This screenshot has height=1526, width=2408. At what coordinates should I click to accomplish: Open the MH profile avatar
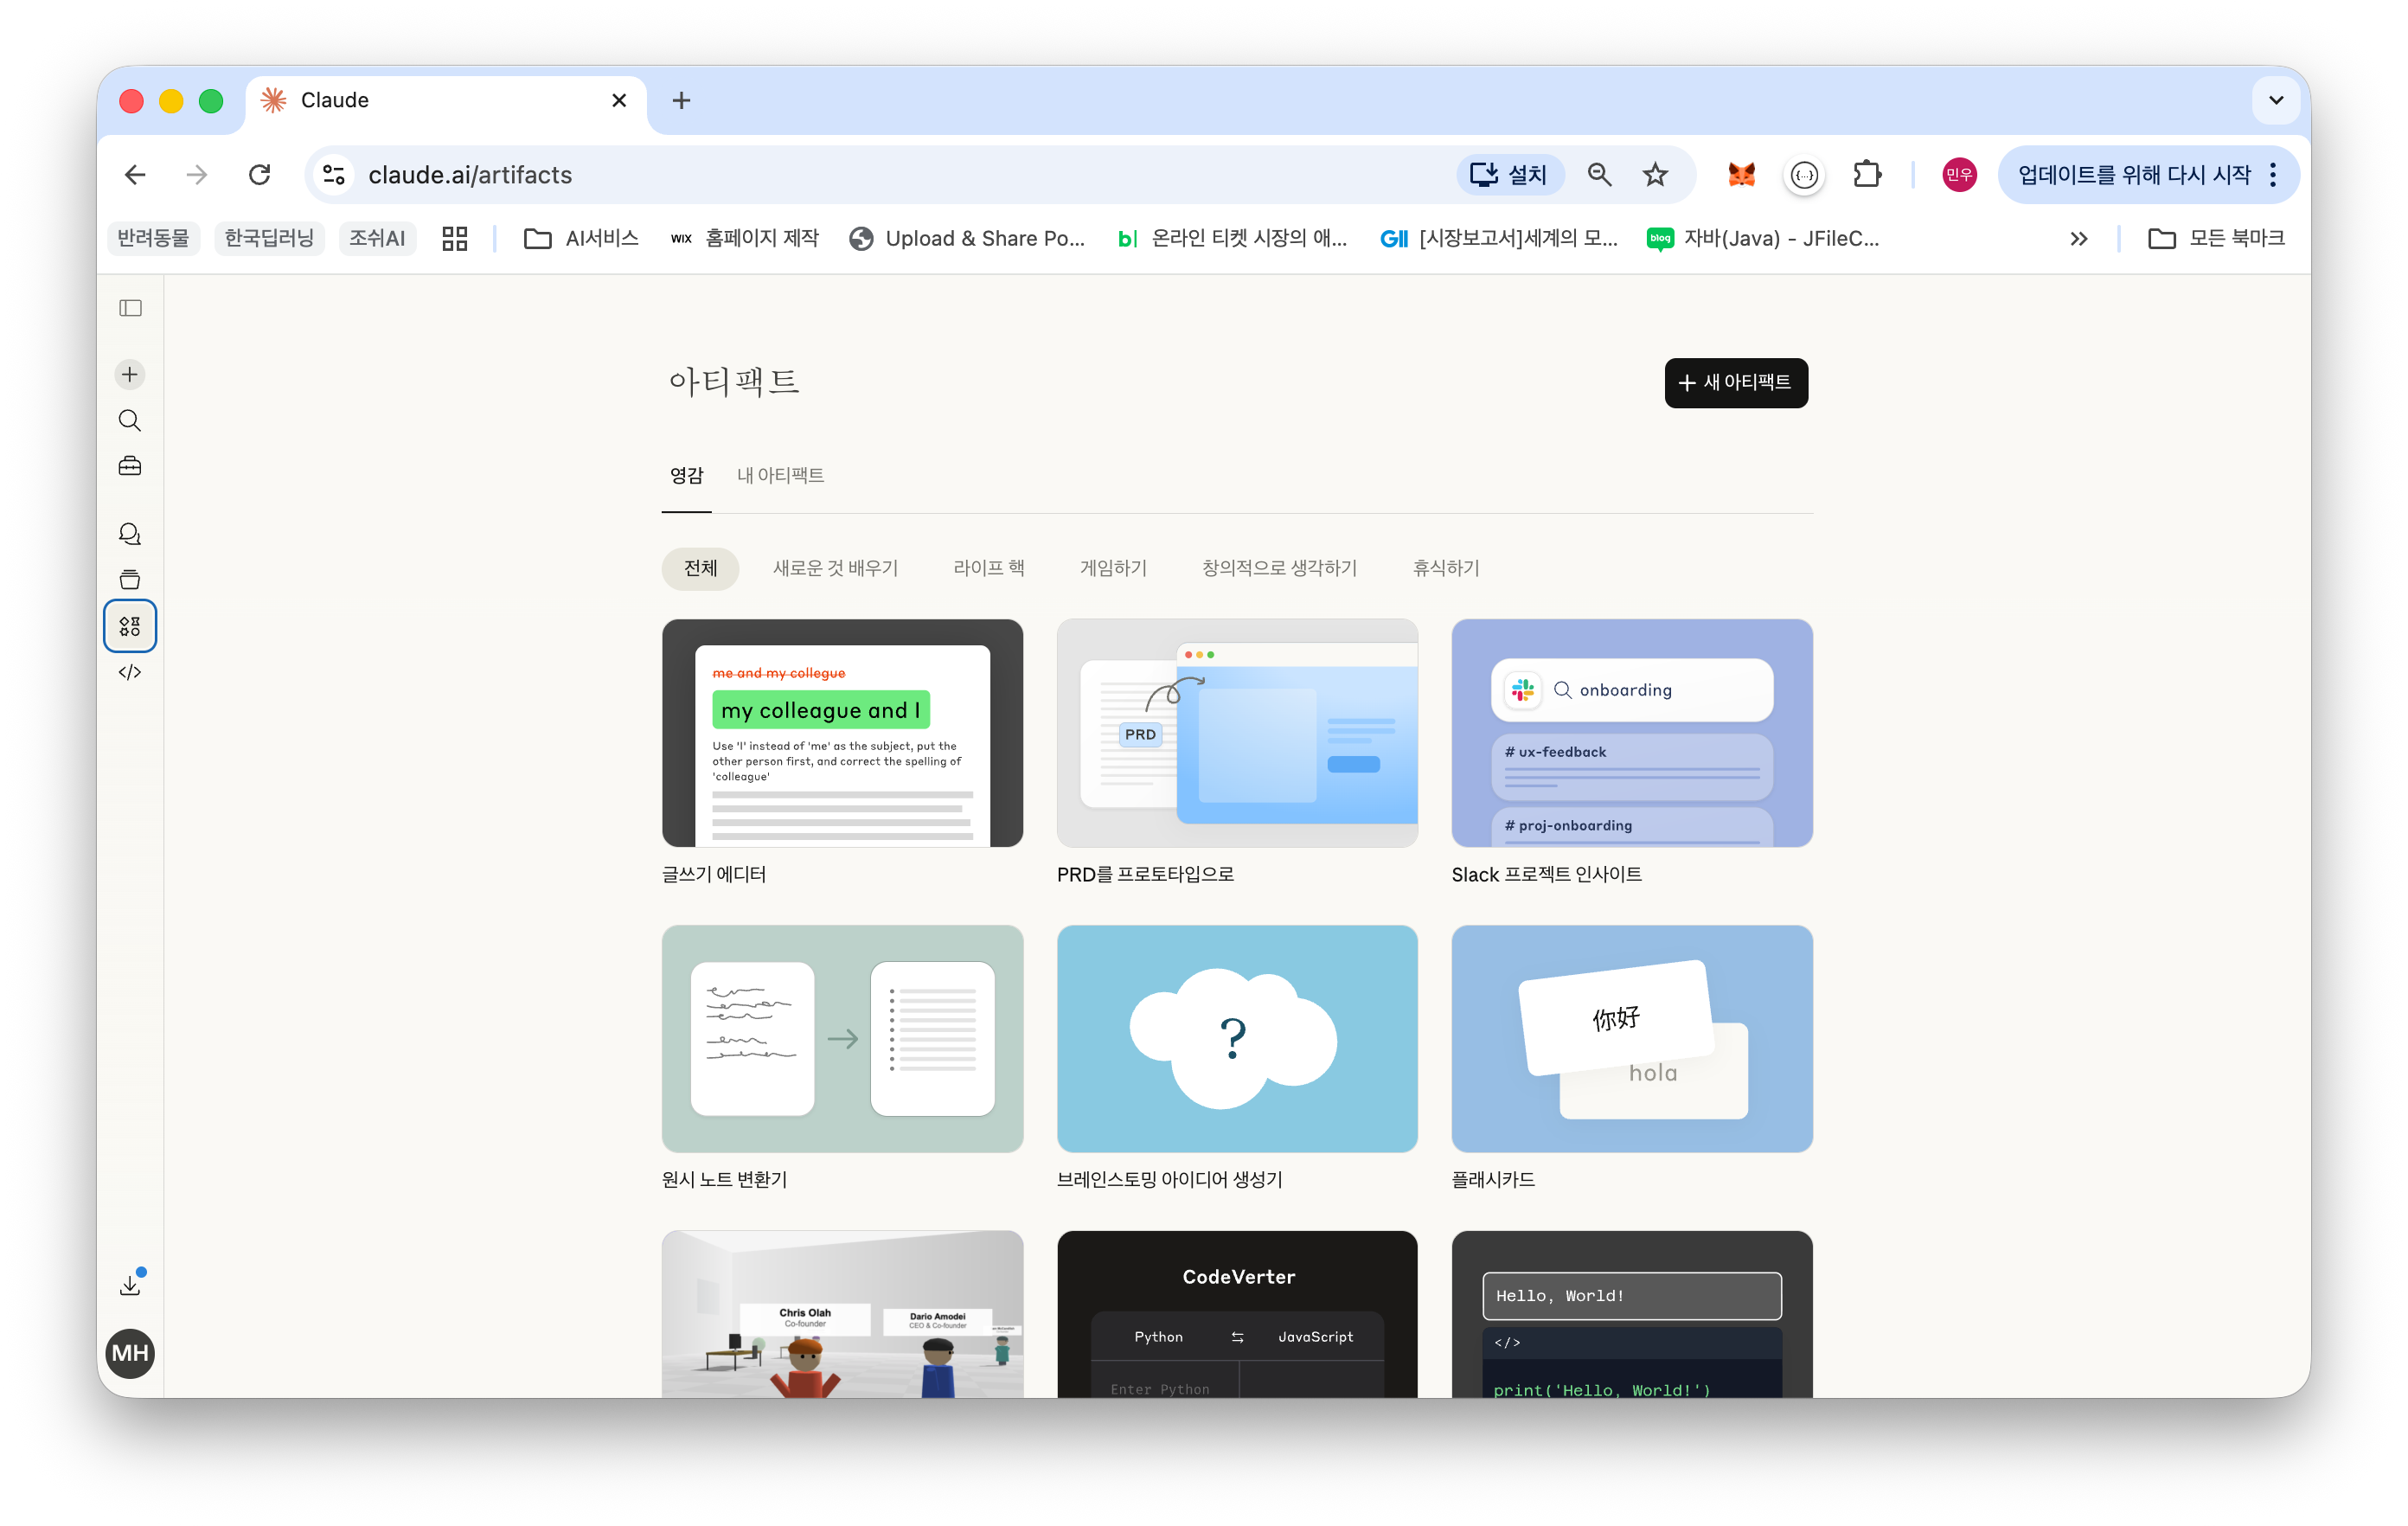[130, 1353]
